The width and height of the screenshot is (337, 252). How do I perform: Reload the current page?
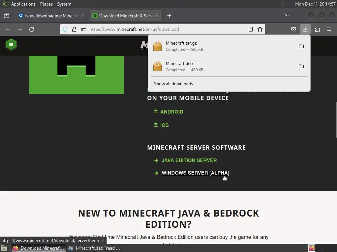tap(32, 29)
